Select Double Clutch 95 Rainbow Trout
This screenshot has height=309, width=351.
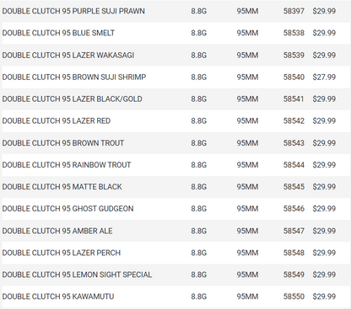point(67,165)
